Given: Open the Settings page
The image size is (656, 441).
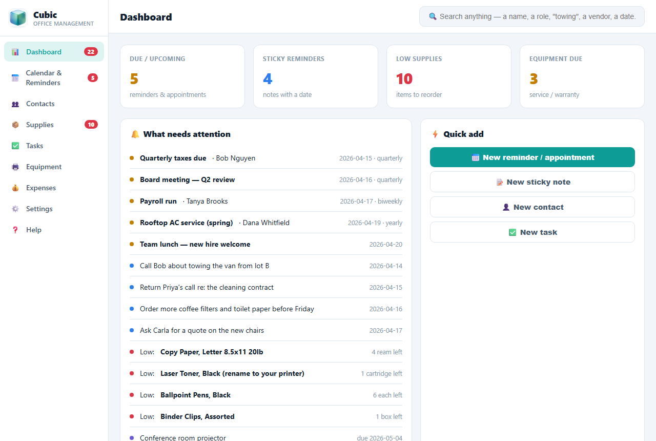Looking at the screenshot, I should pos(54,209).
